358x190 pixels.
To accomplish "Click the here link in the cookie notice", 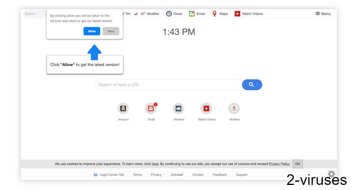I will (x=155, y=164).
